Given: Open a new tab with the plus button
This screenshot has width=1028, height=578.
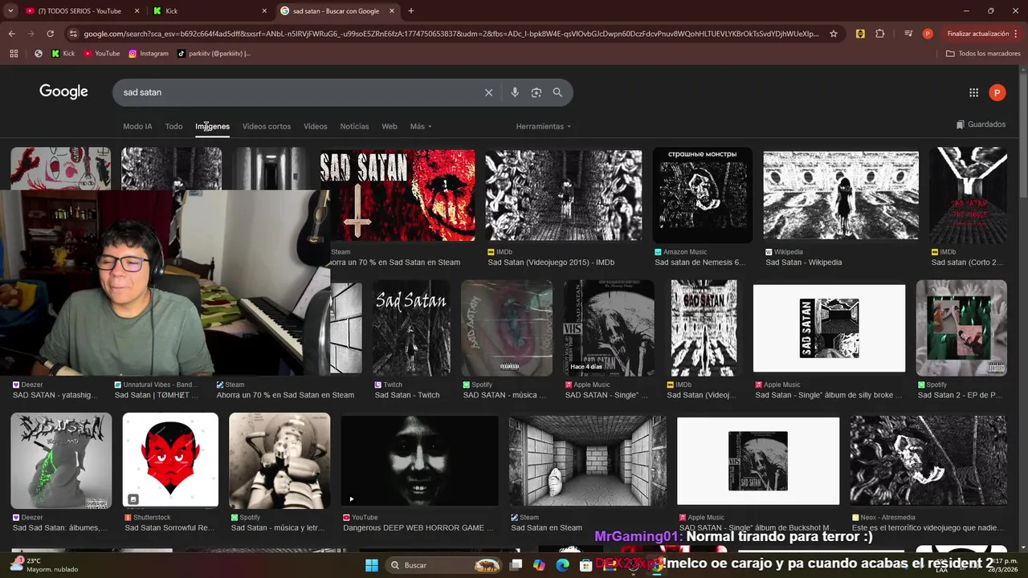Looking at the screenshot, I should (x=410, y=10).
